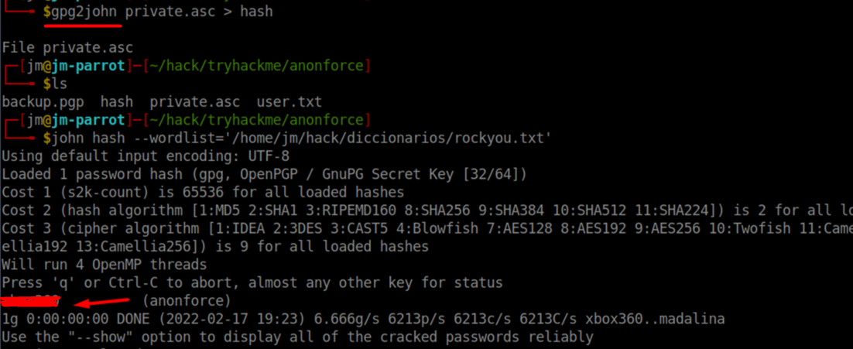
Task: Click 'Will run 4 OpenMP threads' line
Action: (104, 265)
